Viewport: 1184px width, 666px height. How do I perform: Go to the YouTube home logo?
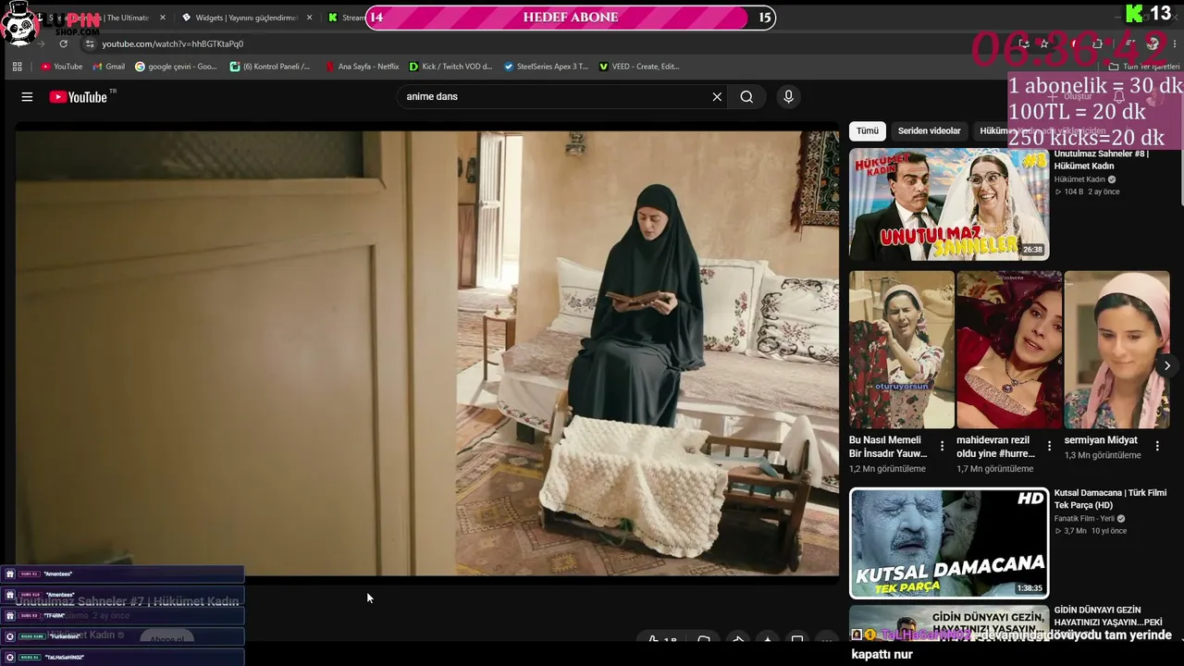79,97
